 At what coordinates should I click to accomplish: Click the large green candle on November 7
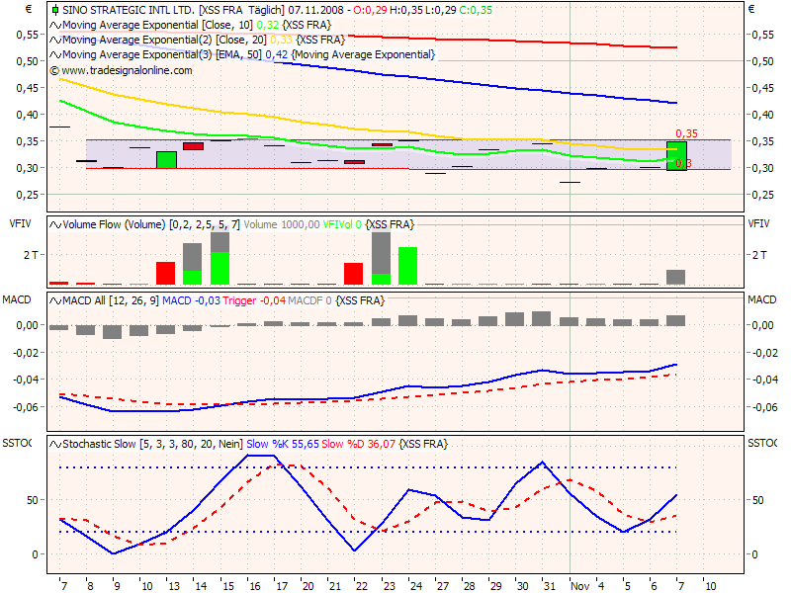[x=676, y=156]
